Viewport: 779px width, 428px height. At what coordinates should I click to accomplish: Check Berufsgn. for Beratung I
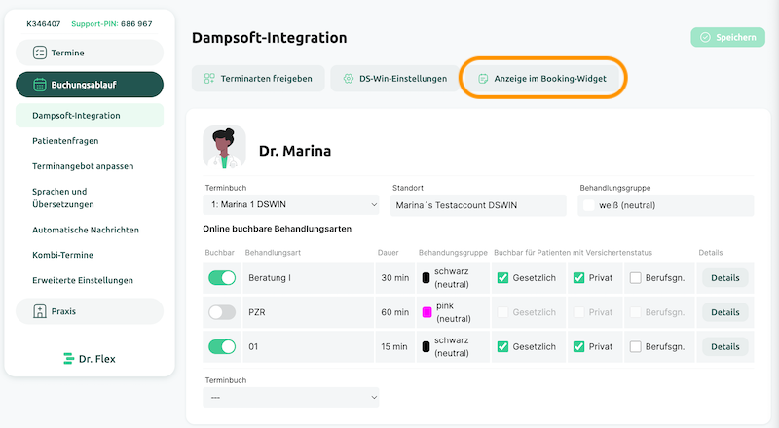(636, 278)
